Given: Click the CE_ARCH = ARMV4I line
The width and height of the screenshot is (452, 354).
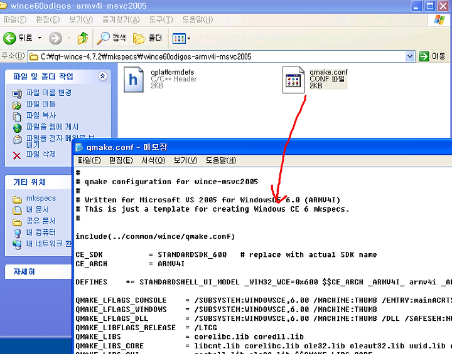Looking at the screenshot, I should [x=130, y=264].
